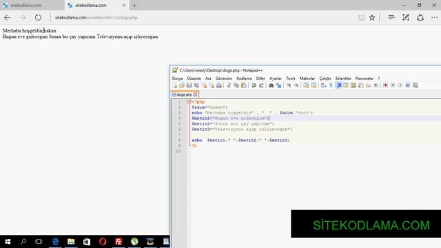Click the $metin3 Televizyonu code line
This screenshot has height=248, width=441.
(x=242, y=129)
